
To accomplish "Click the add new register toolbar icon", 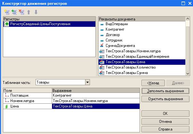I will coord(6,12).
